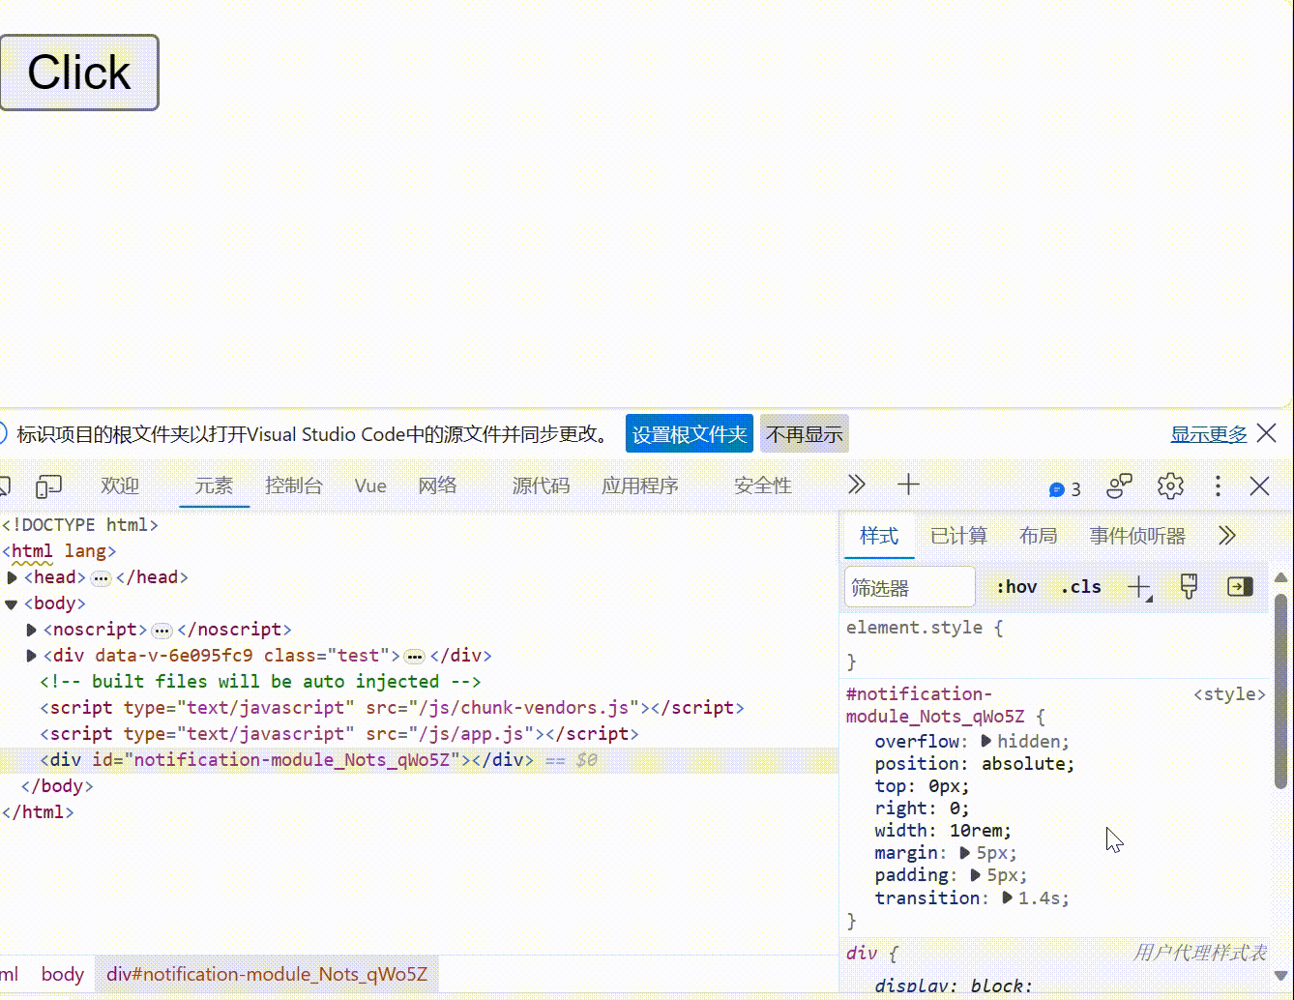This screenshot has width=1294, height=1000.
Task: Switch to the 应用程序 tab
Action: [640, 485]
